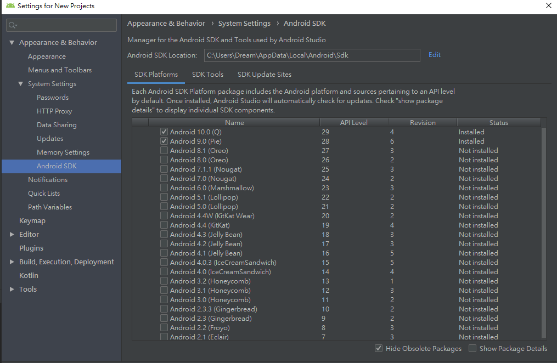The image size is (557, 363).
Task: Expand the Editor section
Action: (x=12, y=234)
